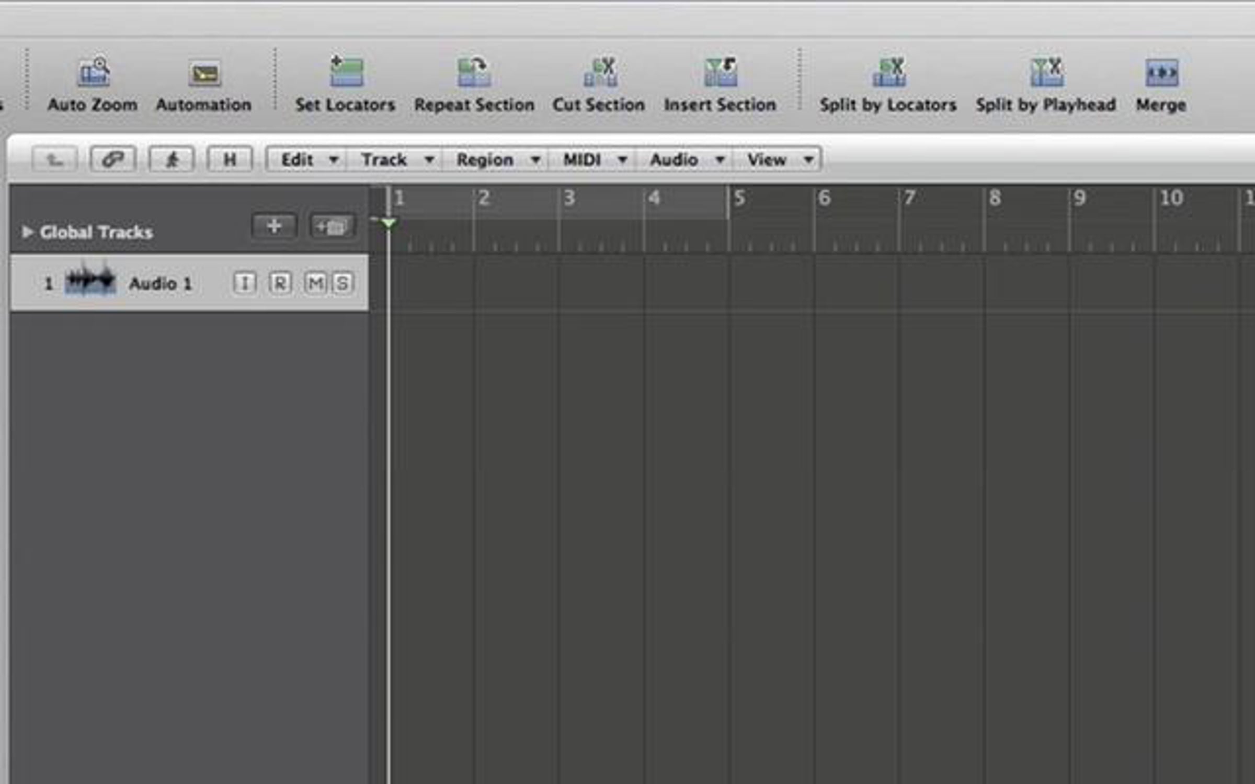Solo the Audio 1 track
This screenshot has height=784, width=1255.
tap(343, 283)
